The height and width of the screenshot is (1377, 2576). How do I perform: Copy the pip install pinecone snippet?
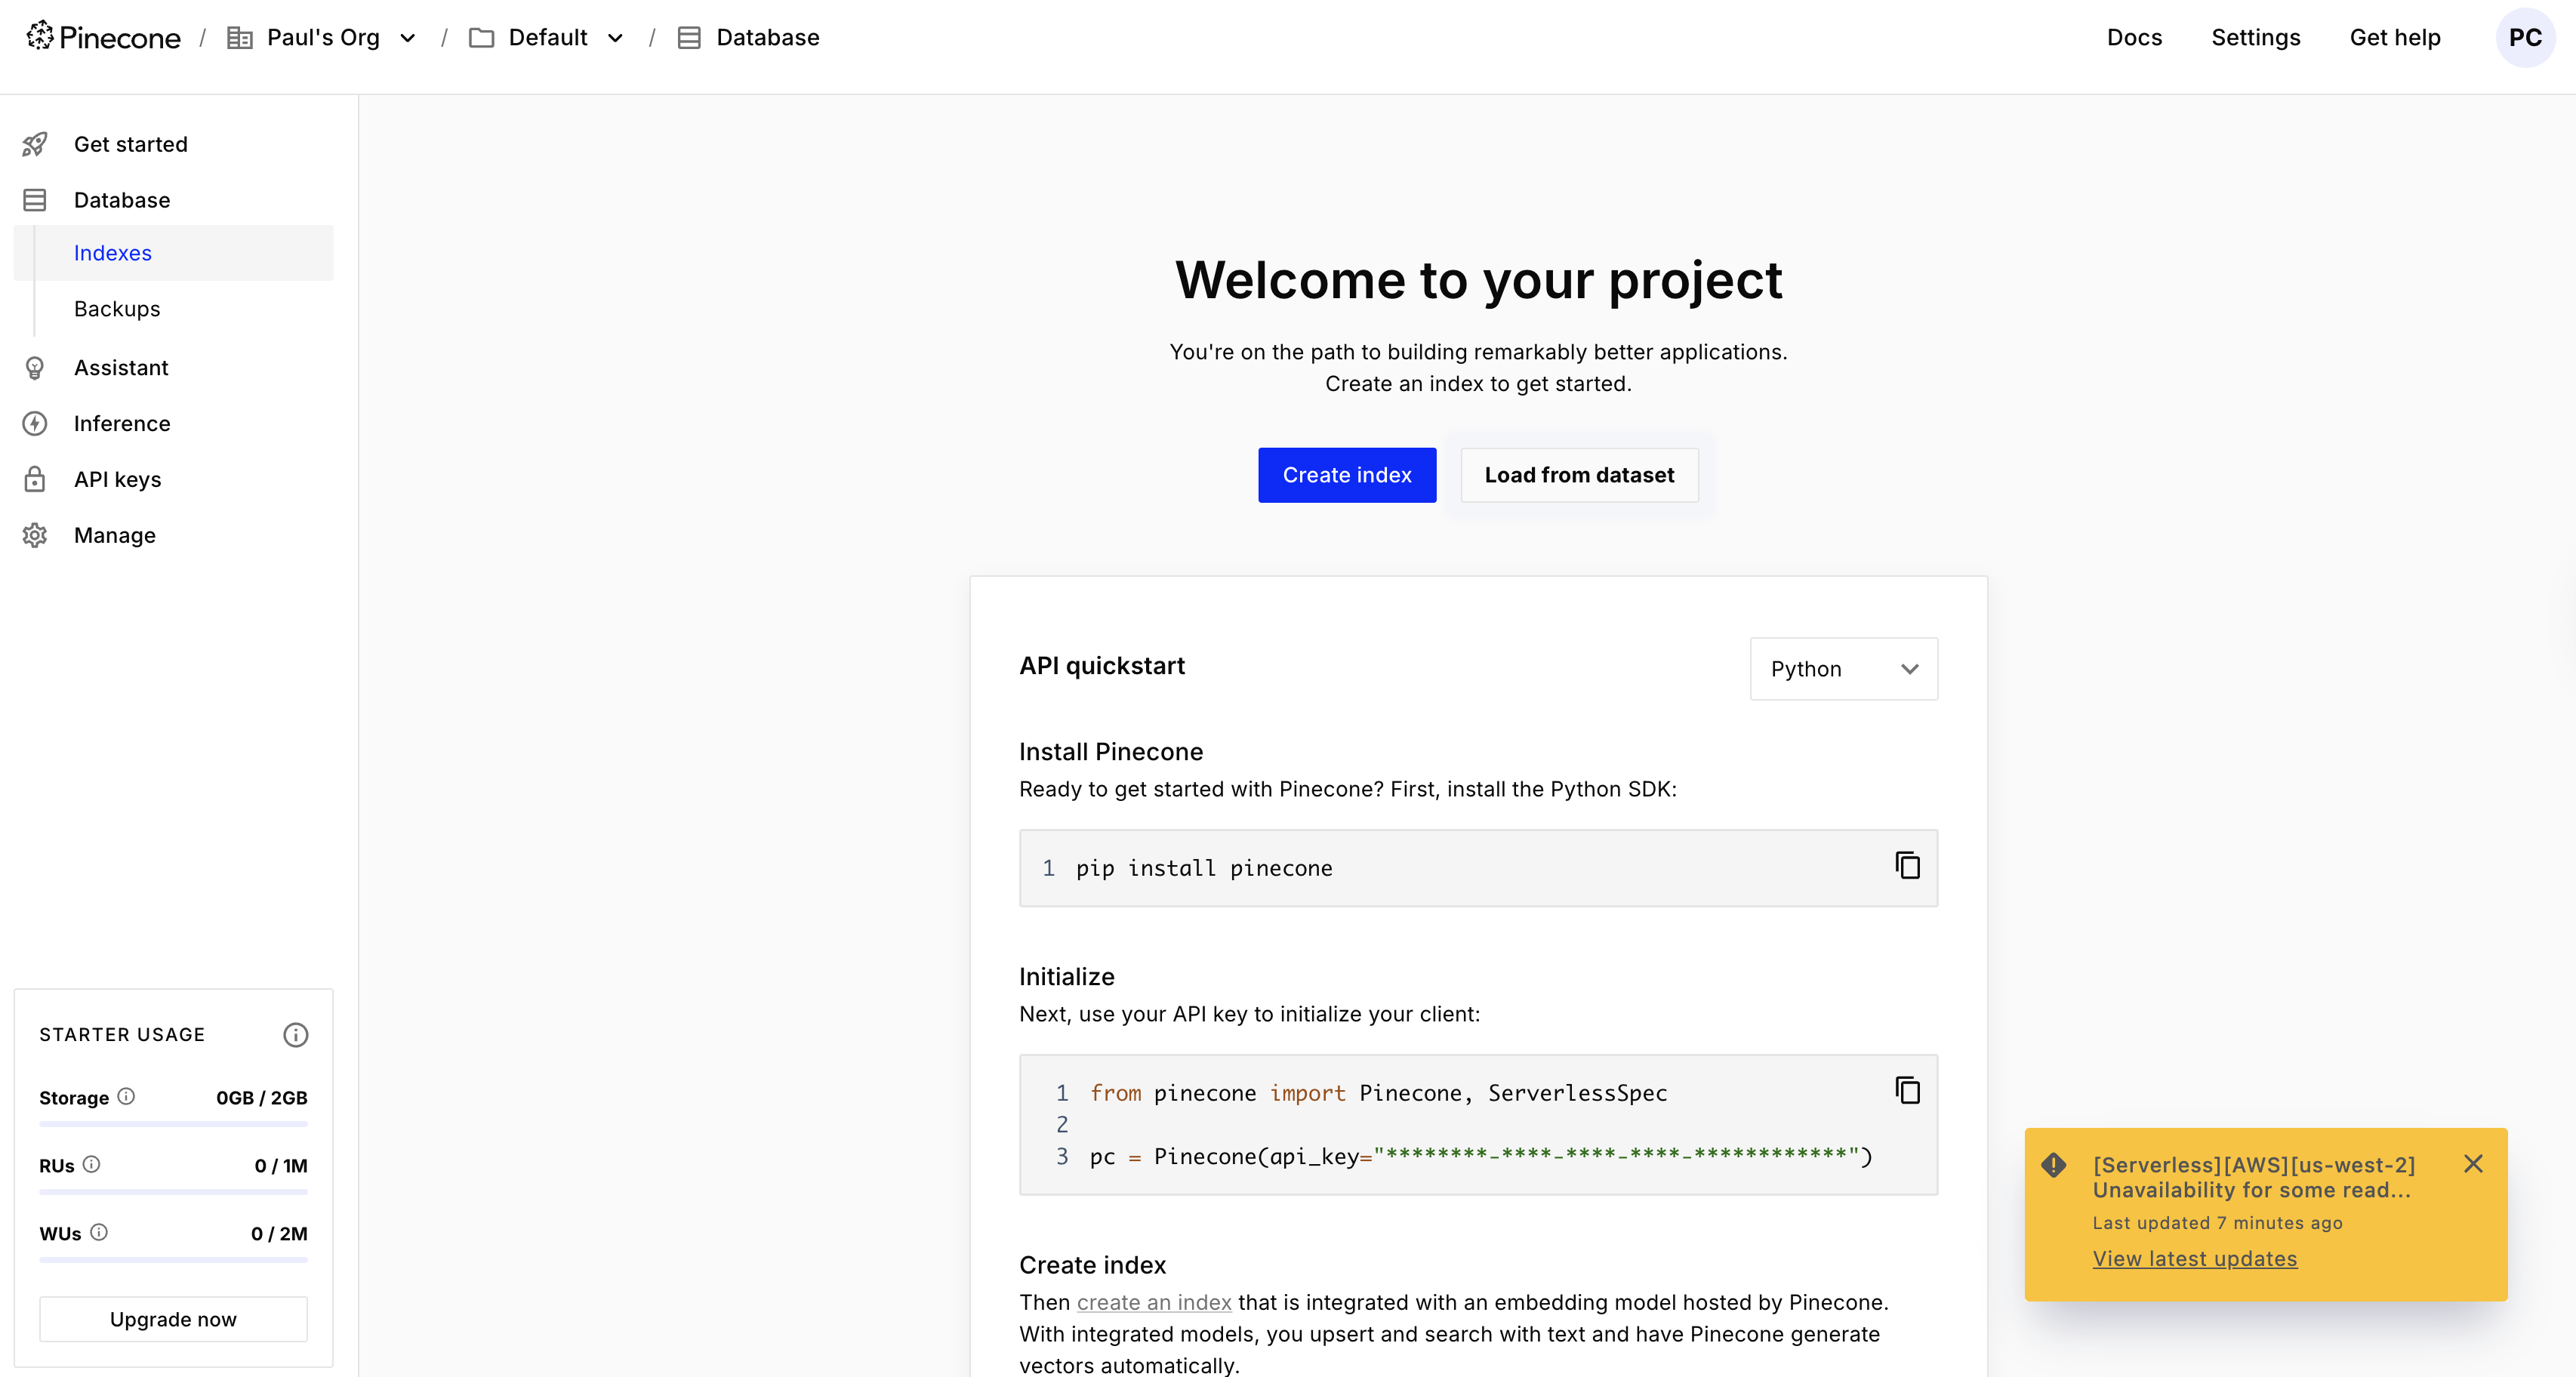(1908, 867)
